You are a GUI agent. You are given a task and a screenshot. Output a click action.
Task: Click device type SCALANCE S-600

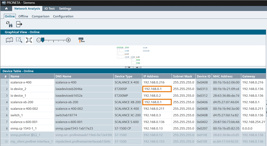coord(127,122)
